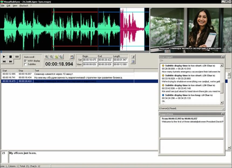
Task: Click the error report scrollbar thumb
Action: [x=221, y=88]
